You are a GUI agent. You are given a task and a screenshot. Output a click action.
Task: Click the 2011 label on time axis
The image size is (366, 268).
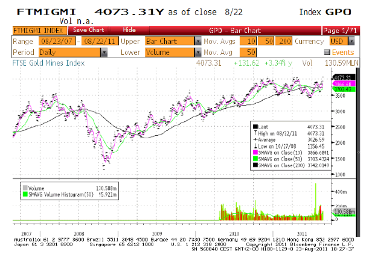pos(302,234)
